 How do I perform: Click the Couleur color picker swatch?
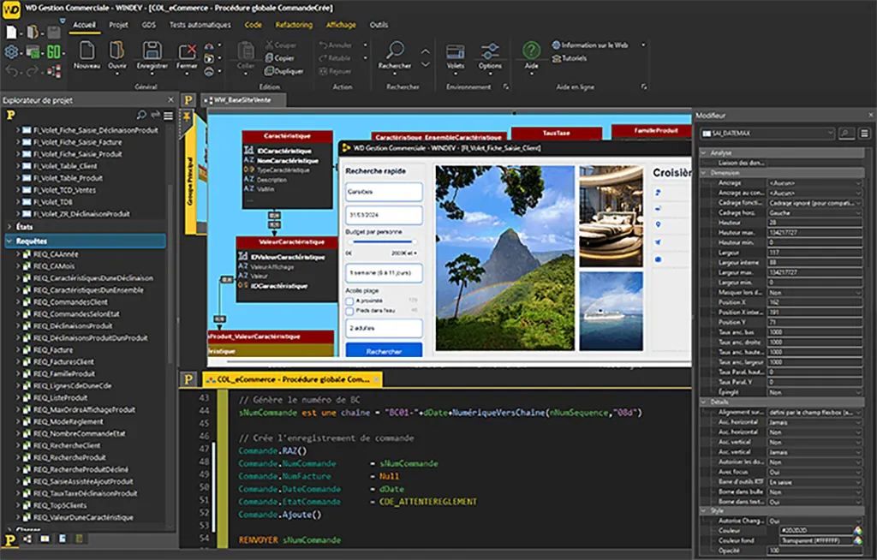coord(858,531)
